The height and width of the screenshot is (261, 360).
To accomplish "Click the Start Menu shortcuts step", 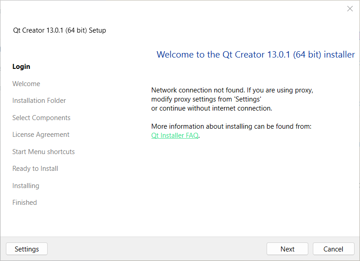I will click(44, 152).
